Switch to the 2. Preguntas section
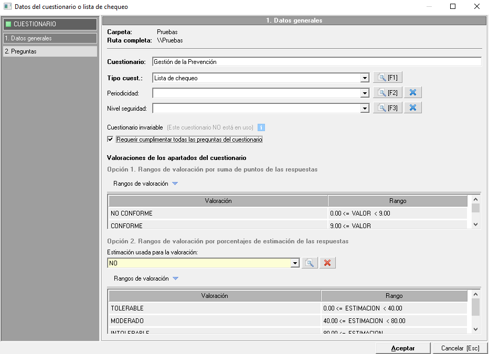This screenshot has height=354, width=489. point(49,51)
